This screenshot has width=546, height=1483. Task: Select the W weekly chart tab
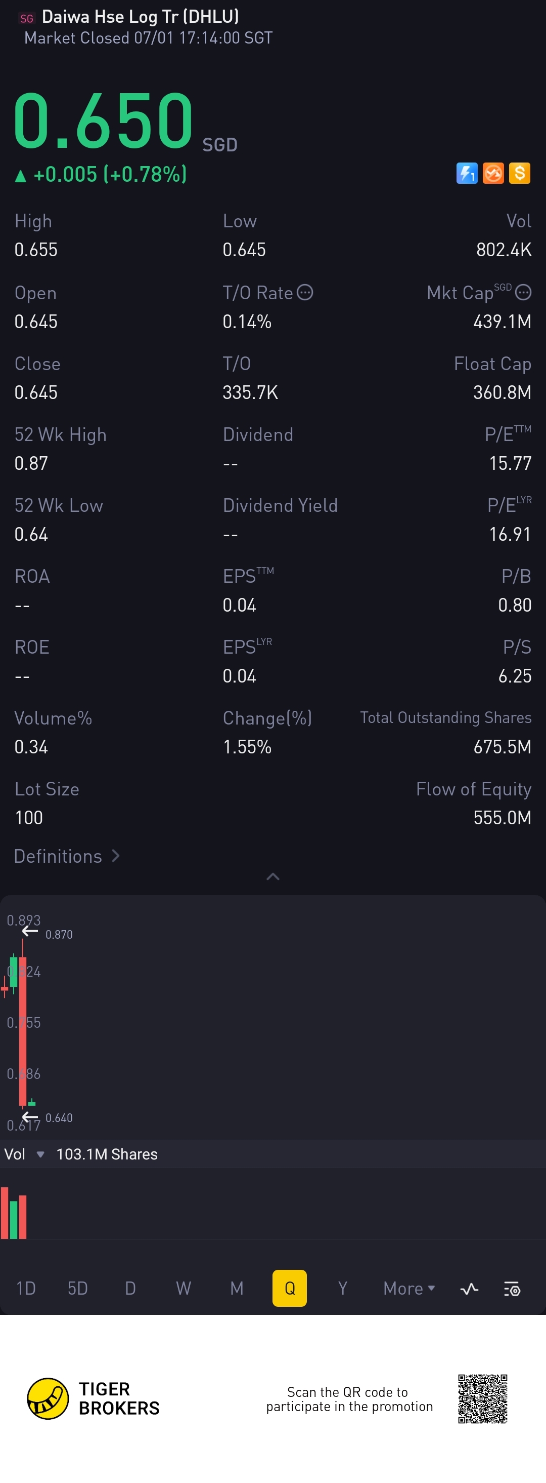pos(184,1289)
